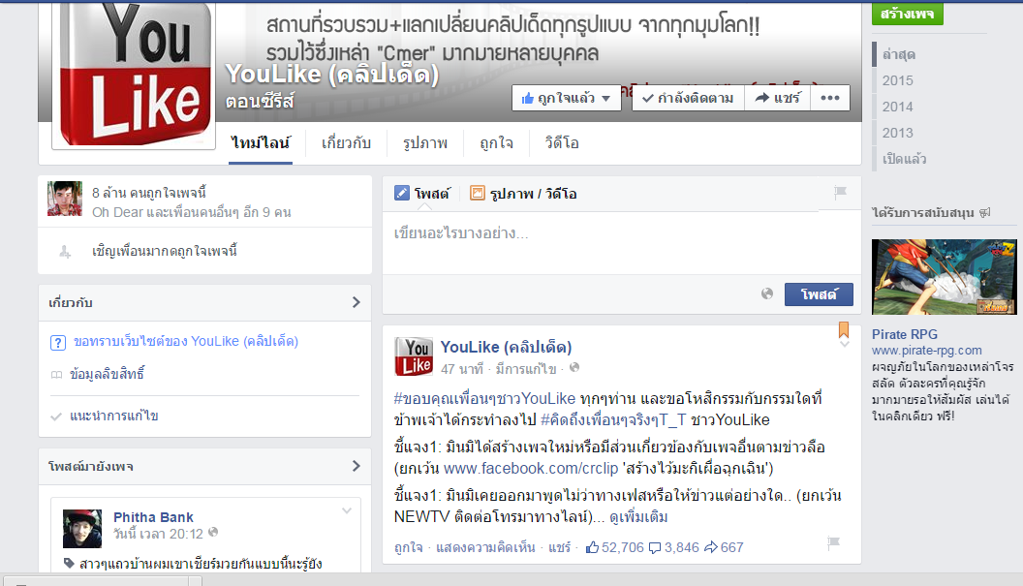Open the Likes (ถูกใจ) tab
Image resolution: width=1023 pixels, height=586 pixels.
pos(496,142)
